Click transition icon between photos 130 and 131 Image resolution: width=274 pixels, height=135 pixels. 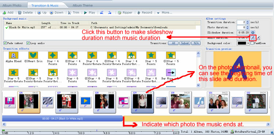199,102
